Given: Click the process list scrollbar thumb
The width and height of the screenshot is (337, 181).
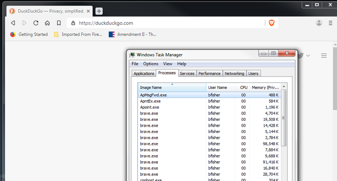Looking at the screenshot, I should tap(284, 118).
